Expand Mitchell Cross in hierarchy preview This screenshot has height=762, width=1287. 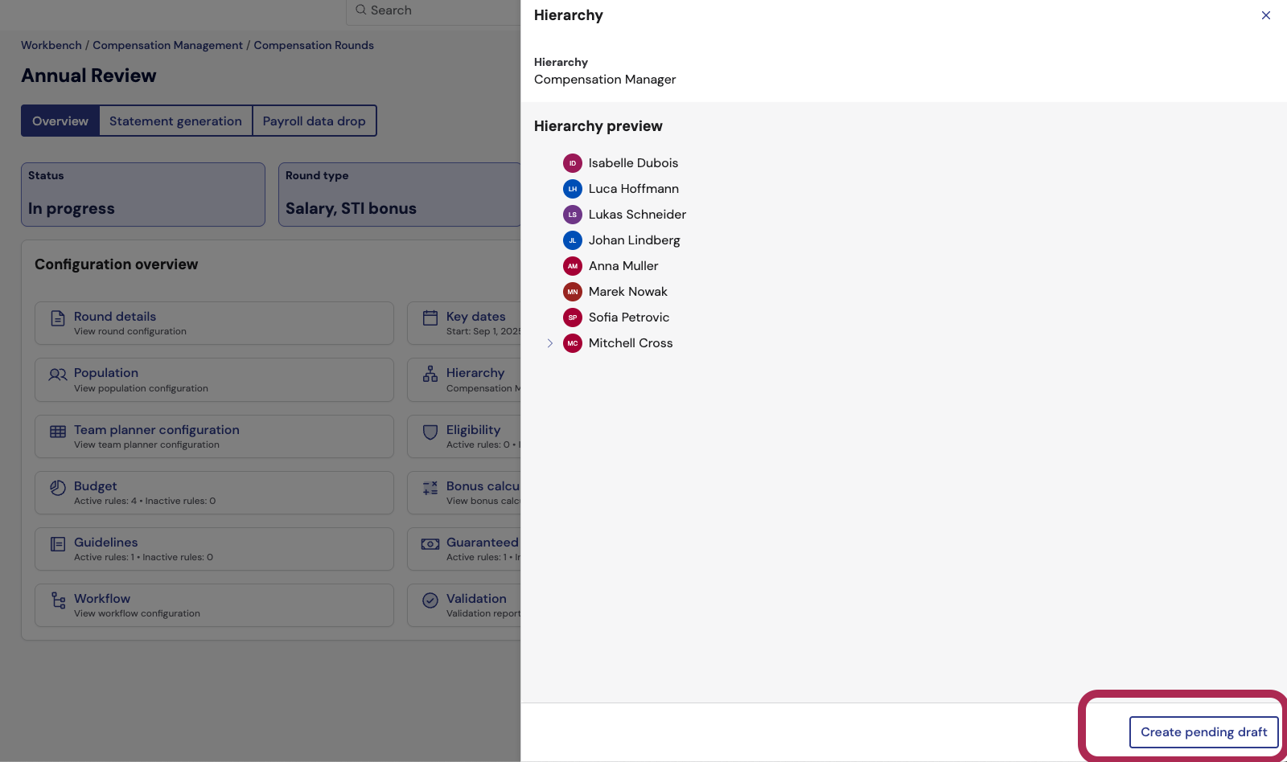pos(550,343)
